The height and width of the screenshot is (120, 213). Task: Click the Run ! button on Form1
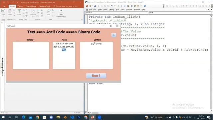pyautogui.click(x=96, y=76)
